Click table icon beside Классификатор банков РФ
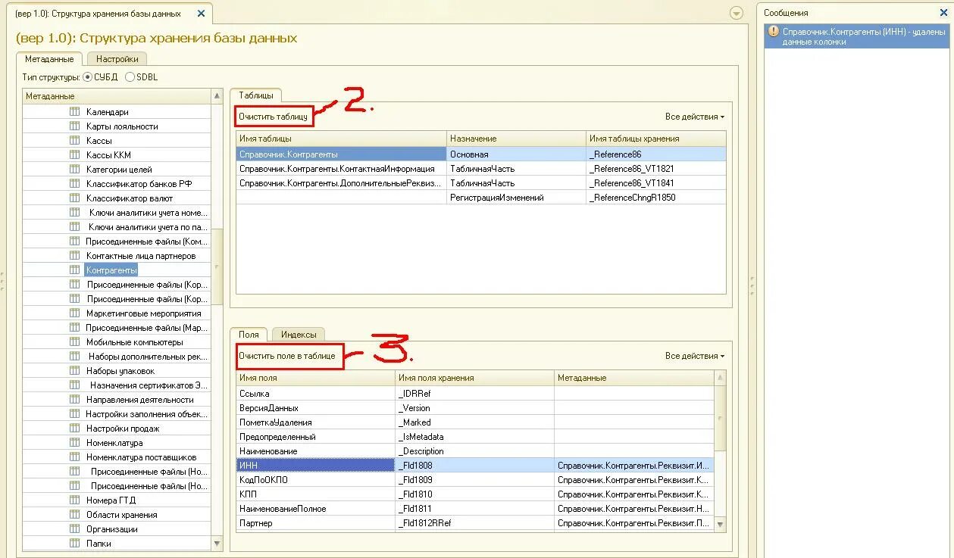Viewport: 954px width, 558px height. pos(74,183)
